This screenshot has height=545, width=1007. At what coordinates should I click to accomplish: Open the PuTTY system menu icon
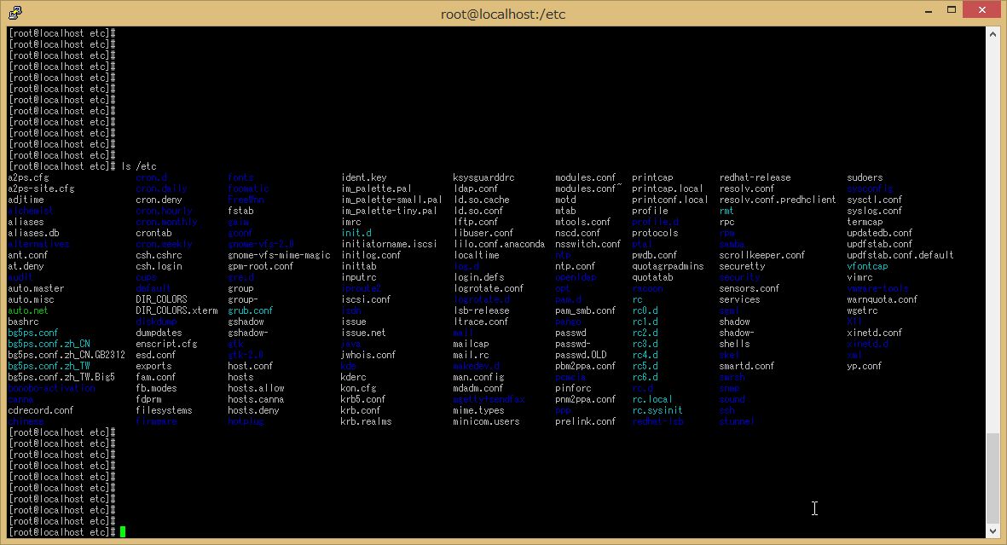14,12
